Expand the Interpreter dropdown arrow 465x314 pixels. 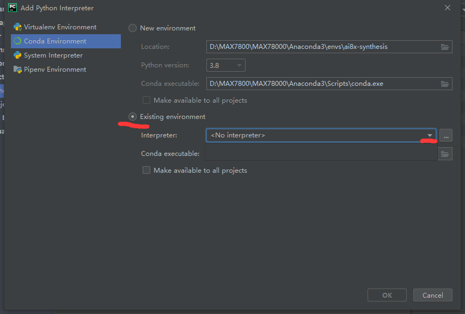(430, 135)
